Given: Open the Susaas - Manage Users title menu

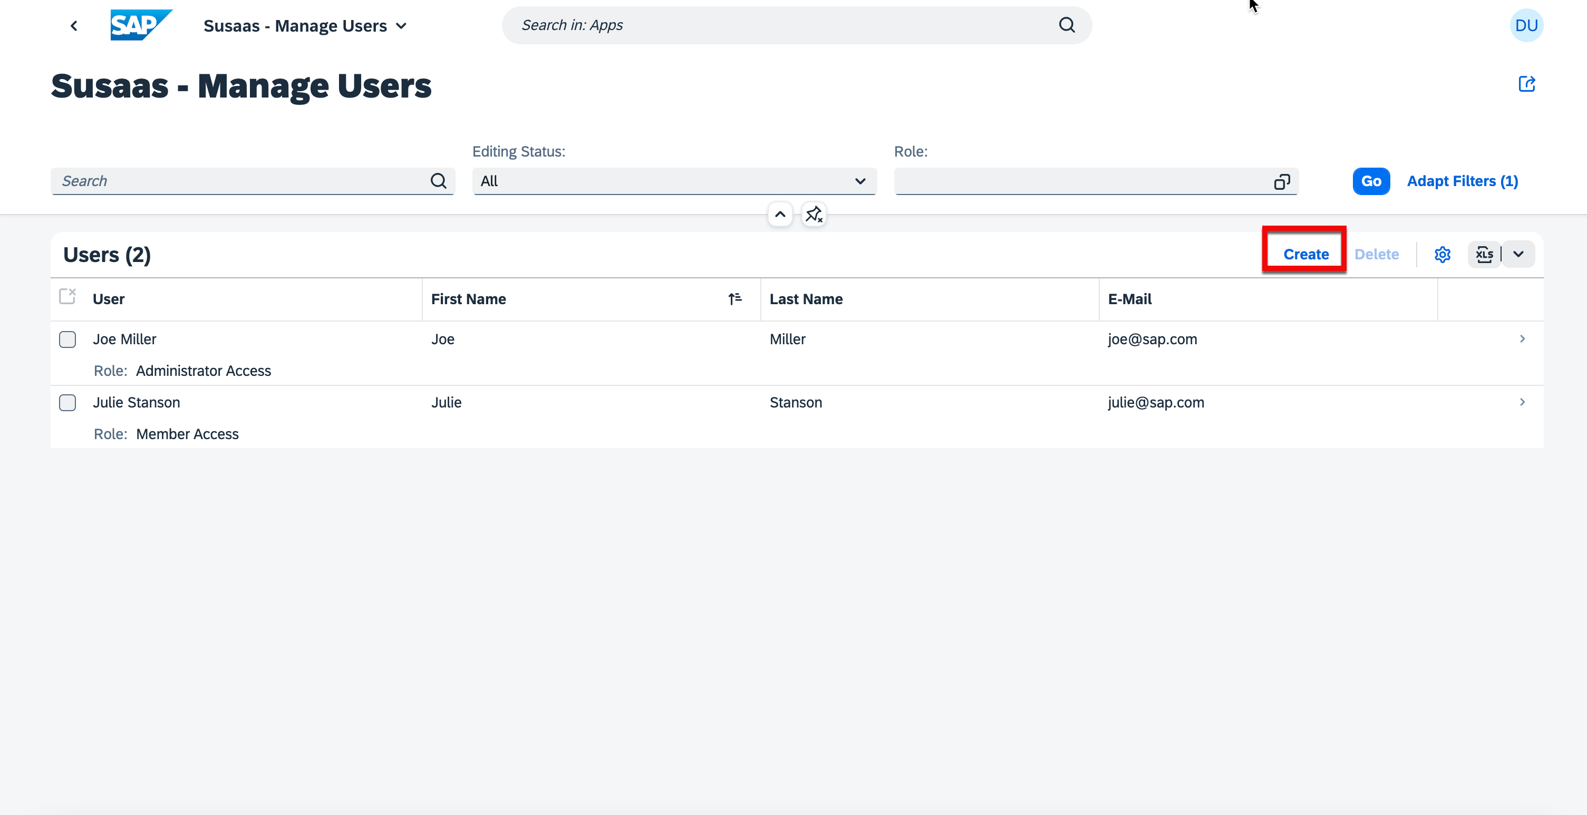Looking at the screenshot, I should tap(305, 26).
